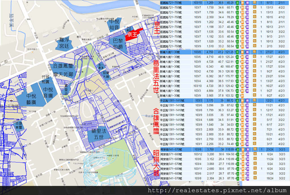Click 甘日洋食行 restaurant marker on map
Viewport: 290px width, 195px height.
pyautogui.click(x=32, y=52)
